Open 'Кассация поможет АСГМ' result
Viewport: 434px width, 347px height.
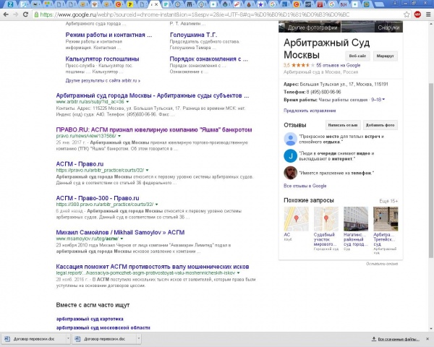[153, 267]
